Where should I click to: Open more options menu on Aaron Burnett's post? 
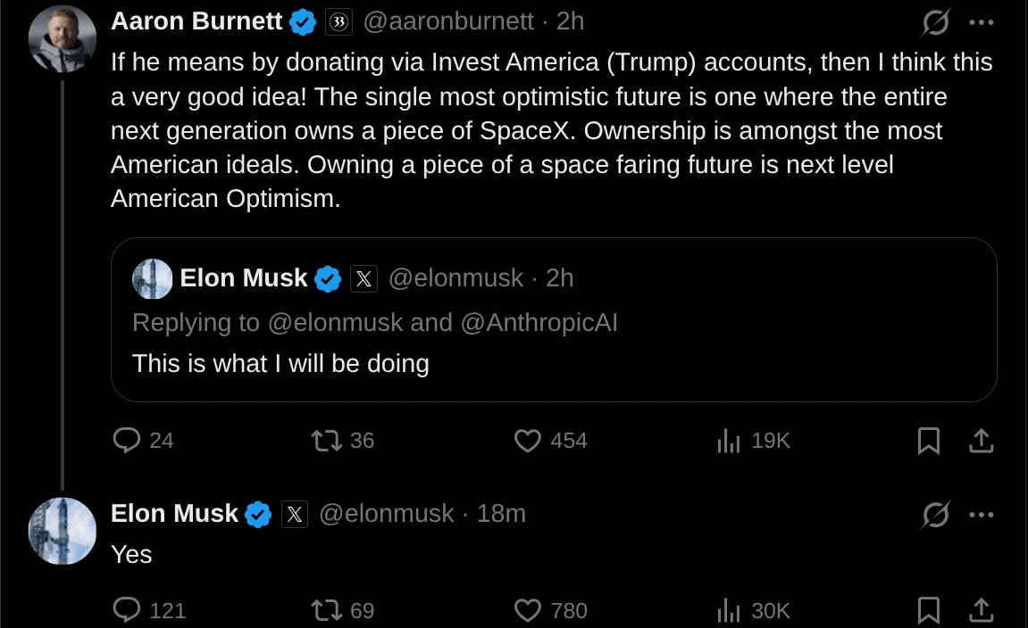[982, 21]
